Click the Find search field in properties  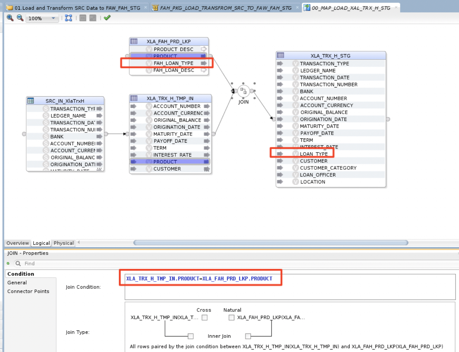coord(89,264)
